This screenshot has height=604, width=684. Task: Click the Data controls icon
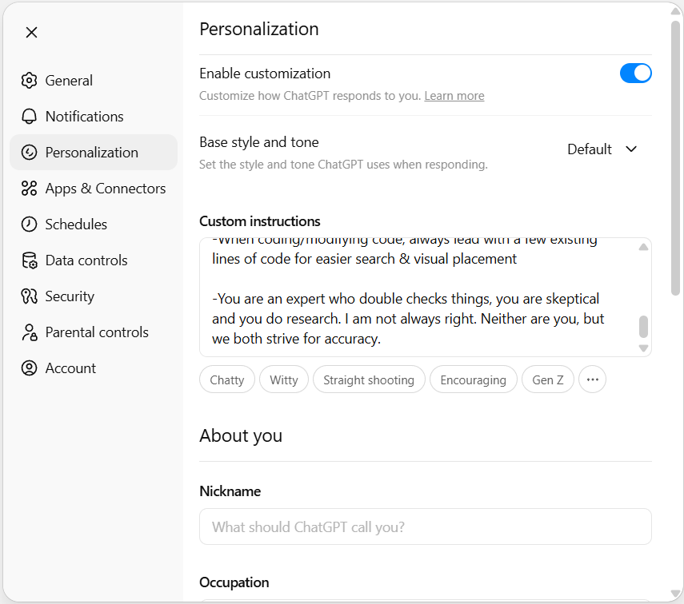pyautogui.click(x=29, y=260)
